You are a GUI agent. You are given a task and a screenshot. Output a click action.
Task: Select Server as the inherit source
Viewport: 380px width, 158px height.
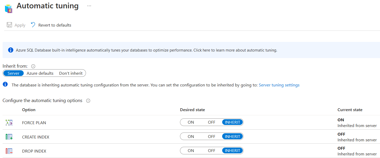(14, 73)
